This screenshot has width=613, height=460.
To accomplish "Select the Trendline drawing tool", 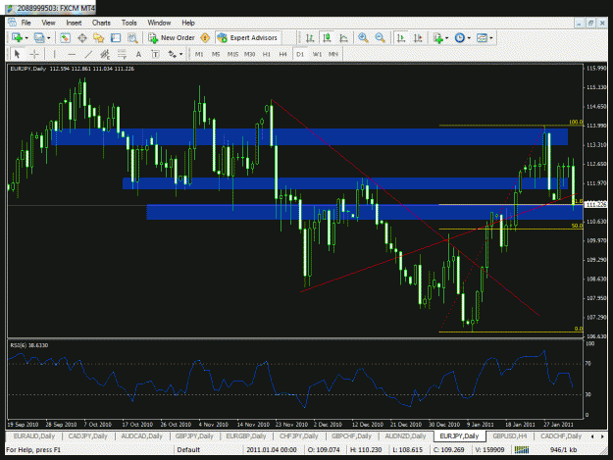I will pos(88,54).
